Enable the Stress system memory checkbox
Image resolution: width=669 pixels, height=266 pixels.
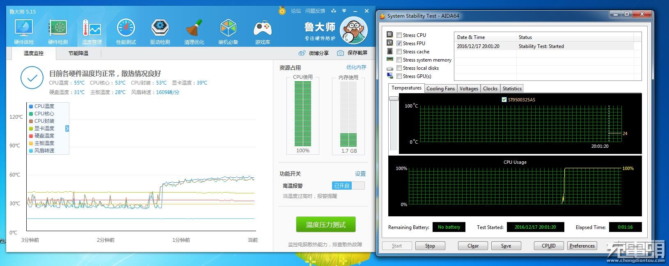[x=399, y=60]
